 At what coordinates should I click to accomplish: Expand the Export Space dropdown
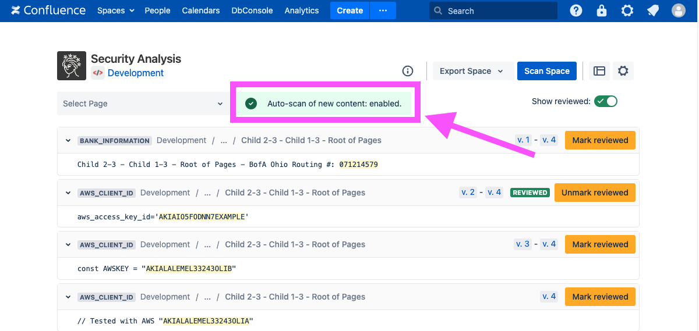[471, 71]
